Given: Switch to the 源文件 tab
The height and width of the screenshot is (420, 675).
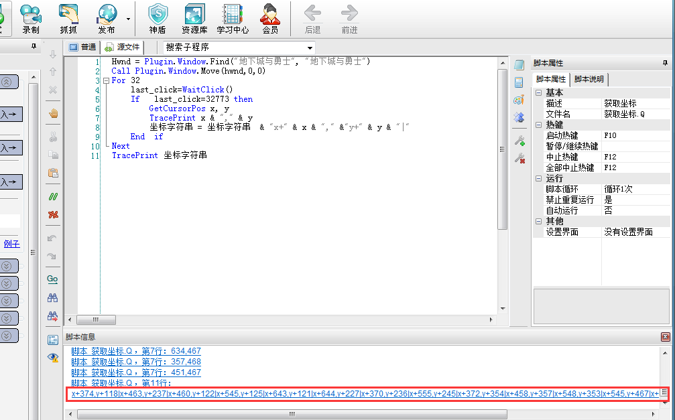Looking at the screenshot, I should [x=123, y=47].
